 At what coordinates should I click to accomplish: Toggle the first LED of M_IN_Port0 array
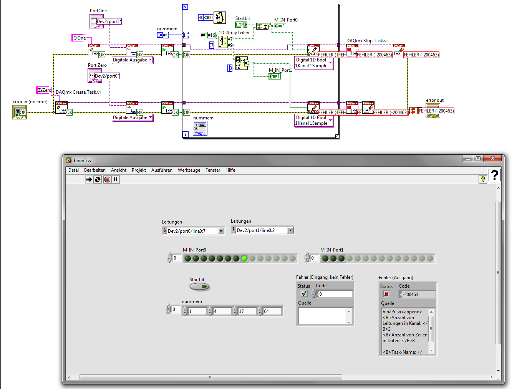click(x=188, y=258)
